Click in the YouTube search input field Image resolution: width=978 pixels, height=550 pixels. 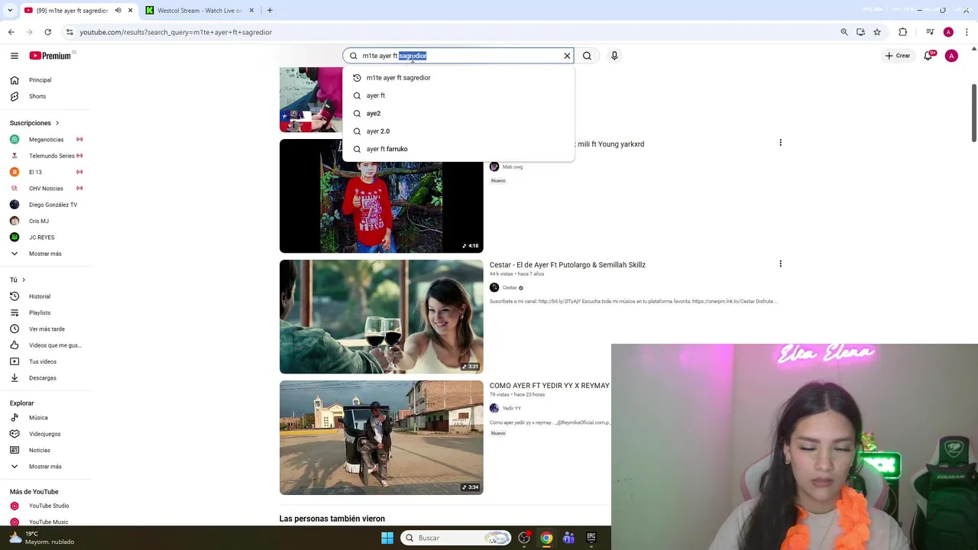click(458, 56)
